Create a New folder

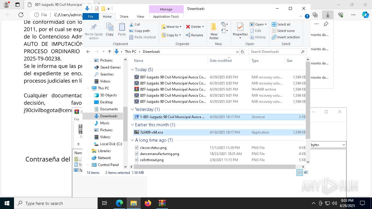[214, 31]
